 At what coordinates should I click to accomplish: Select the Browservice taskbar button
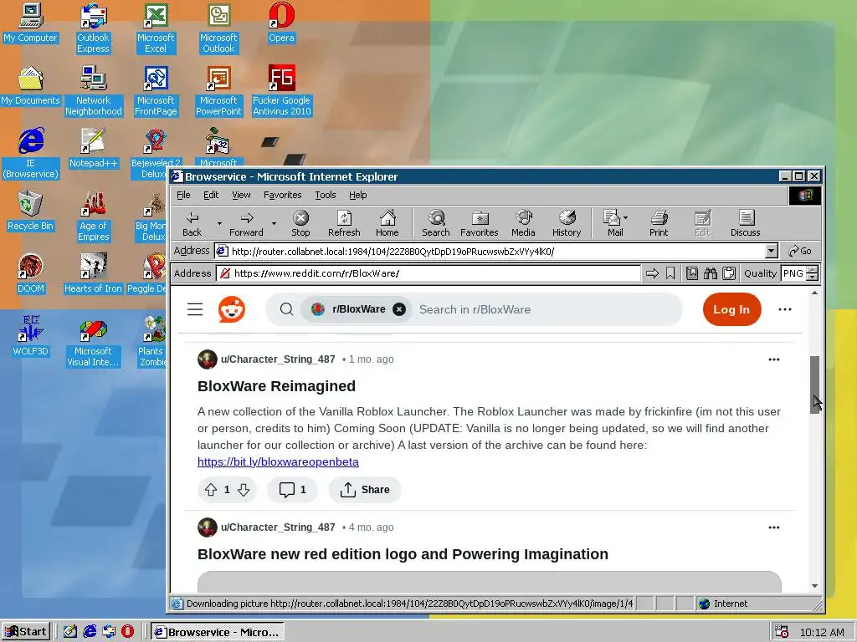click(218, 632)
